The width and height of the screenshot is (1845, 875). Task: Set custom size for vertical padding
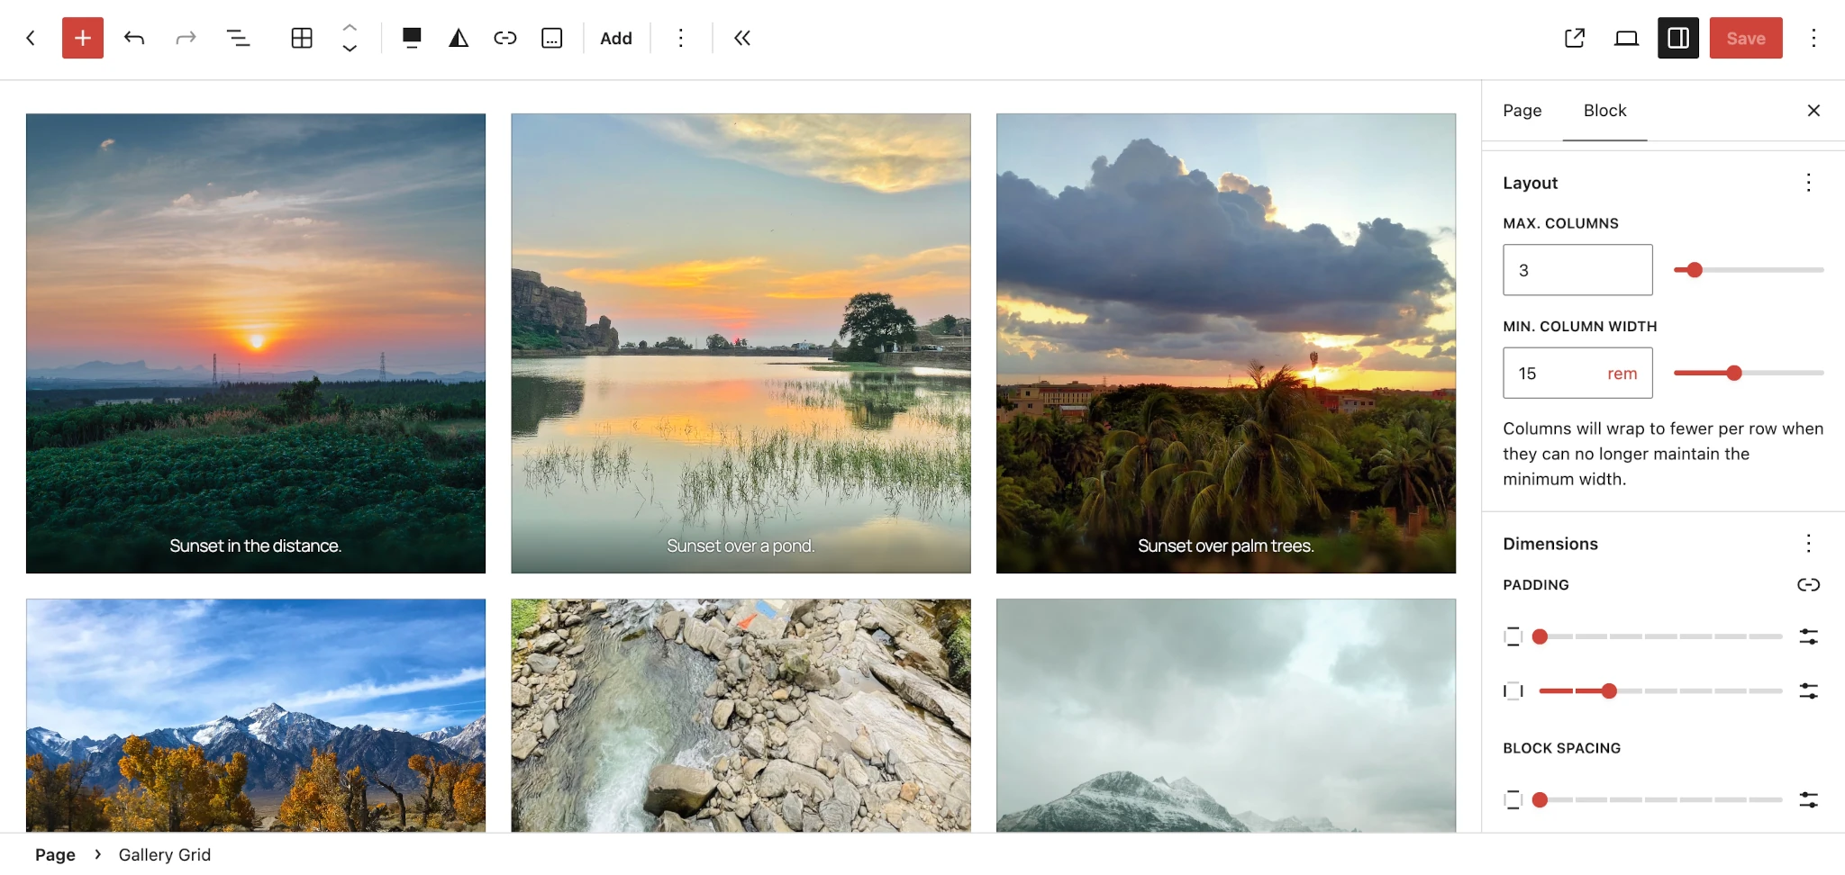pos(1808,636)
